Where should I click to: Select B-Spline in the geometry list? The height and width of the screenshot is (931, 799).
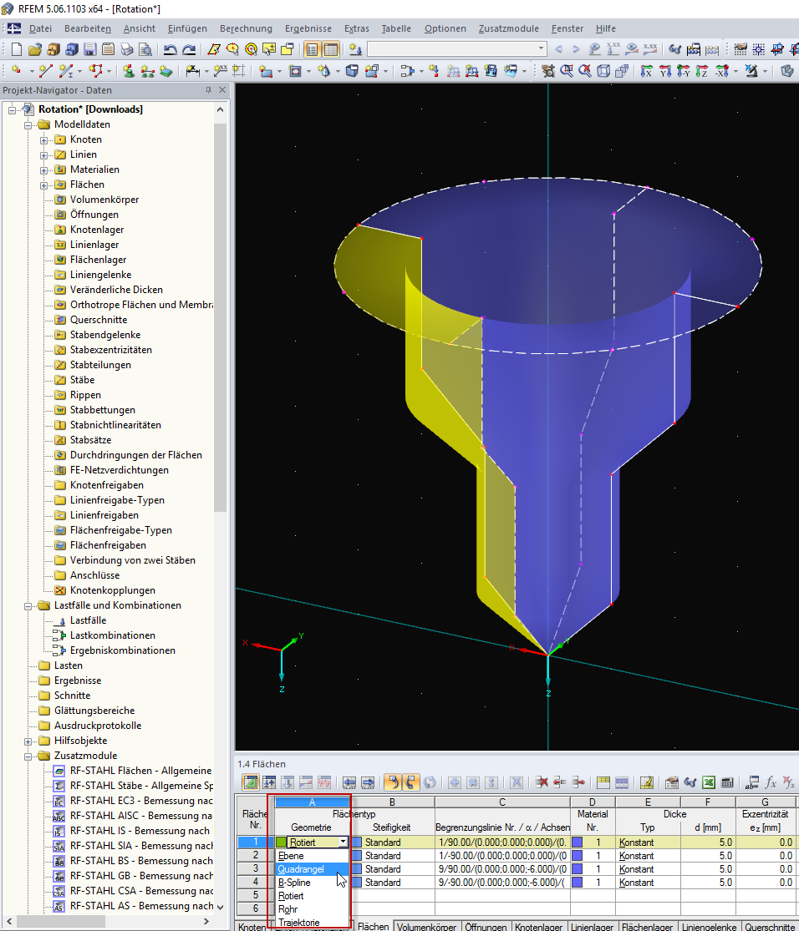pyautogui.click(x=313, y=883)
